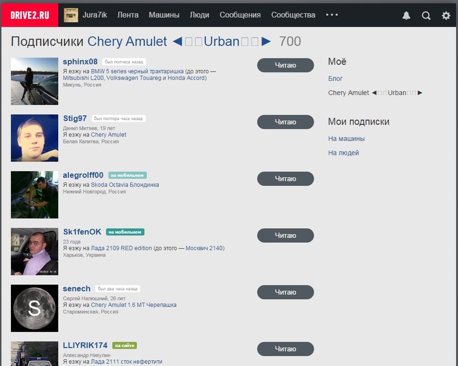Click 'был полчаса назад' status of sphinx08
This screenshot has width=458, height=366.
(x=124, y=62)
